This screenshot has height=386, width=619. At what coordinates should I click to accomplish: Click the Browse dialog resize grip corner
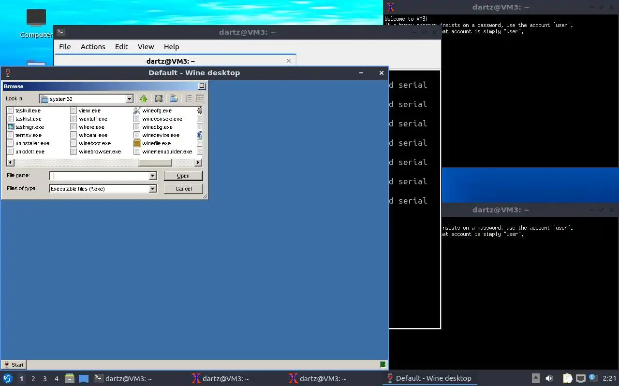(x=205, y=196)
